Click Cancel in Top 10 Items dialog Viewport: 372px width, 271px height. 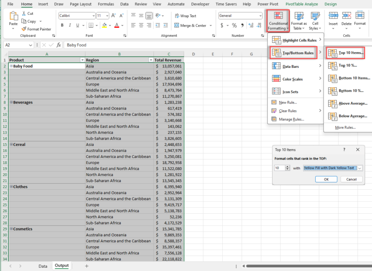(x=351, y=179)
